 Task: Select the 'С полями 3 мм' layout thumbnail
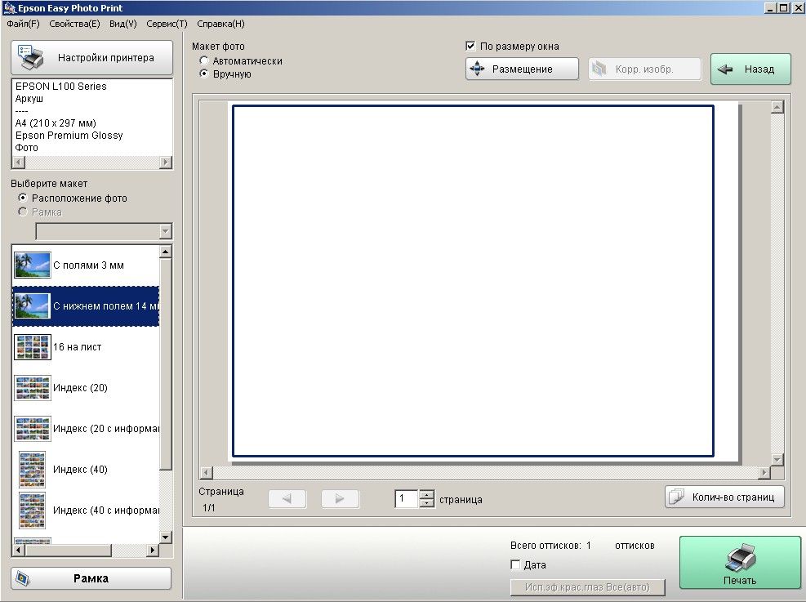[32, 265]
